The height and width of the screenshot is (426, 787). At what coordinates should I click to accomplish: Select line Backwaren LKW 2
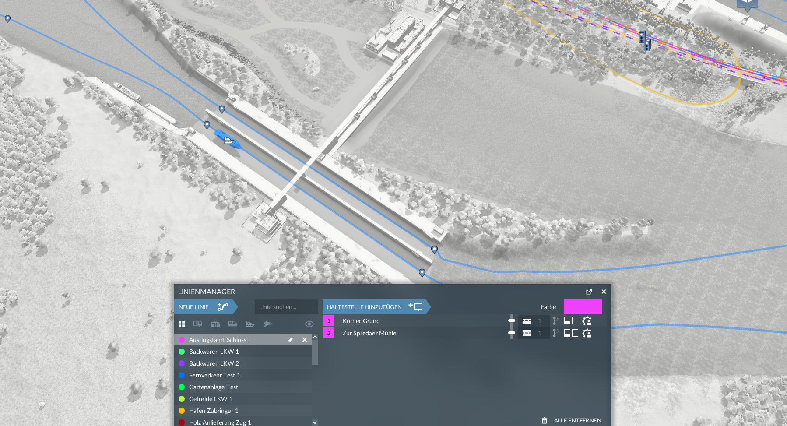pos(243,363)
